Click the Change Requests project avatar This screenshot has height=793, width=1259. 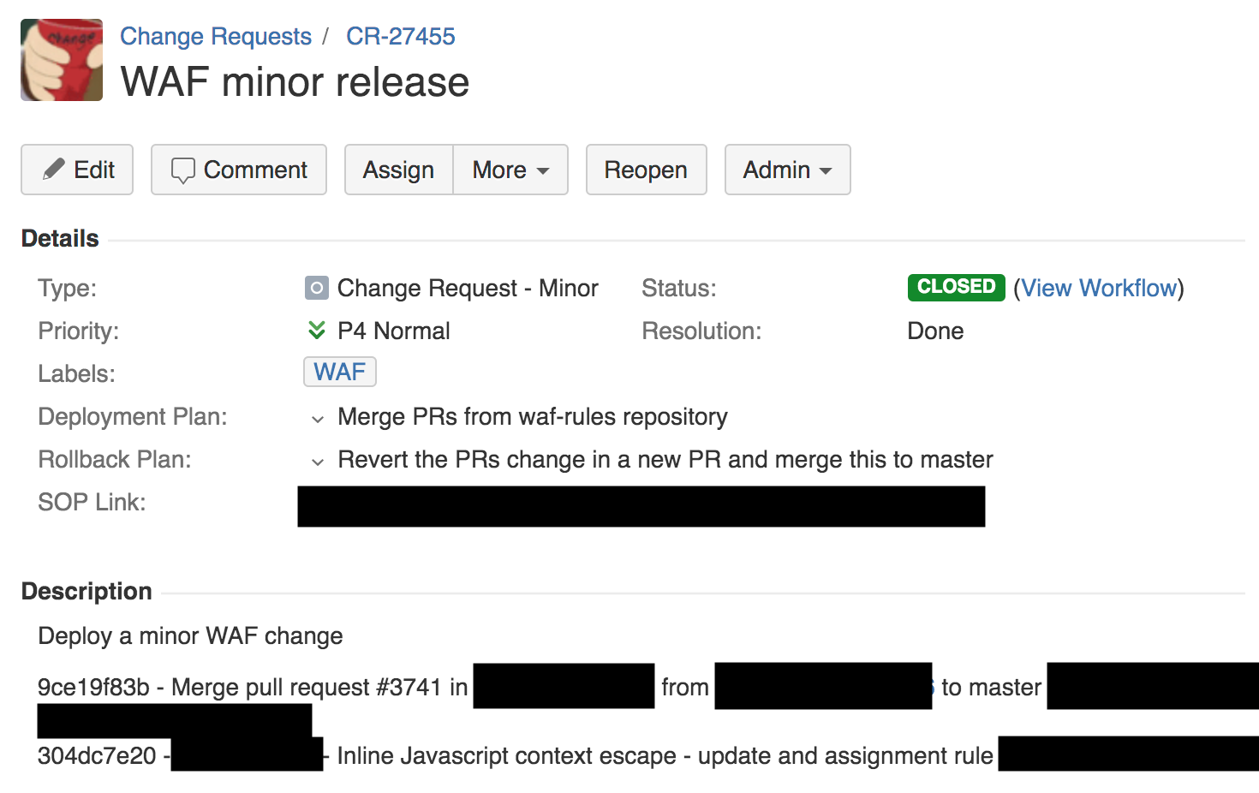tap(62, 60)
